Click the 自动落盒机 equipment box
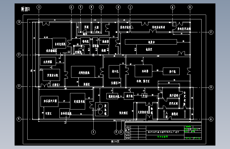The image size is (230, 149). point(64,113)
